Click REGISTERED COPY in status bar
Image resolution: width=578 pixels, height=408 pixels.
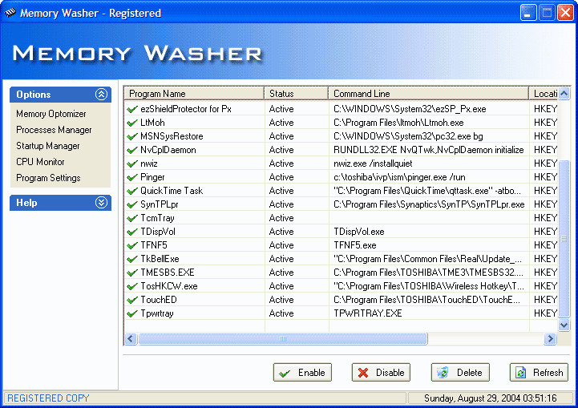48,398
